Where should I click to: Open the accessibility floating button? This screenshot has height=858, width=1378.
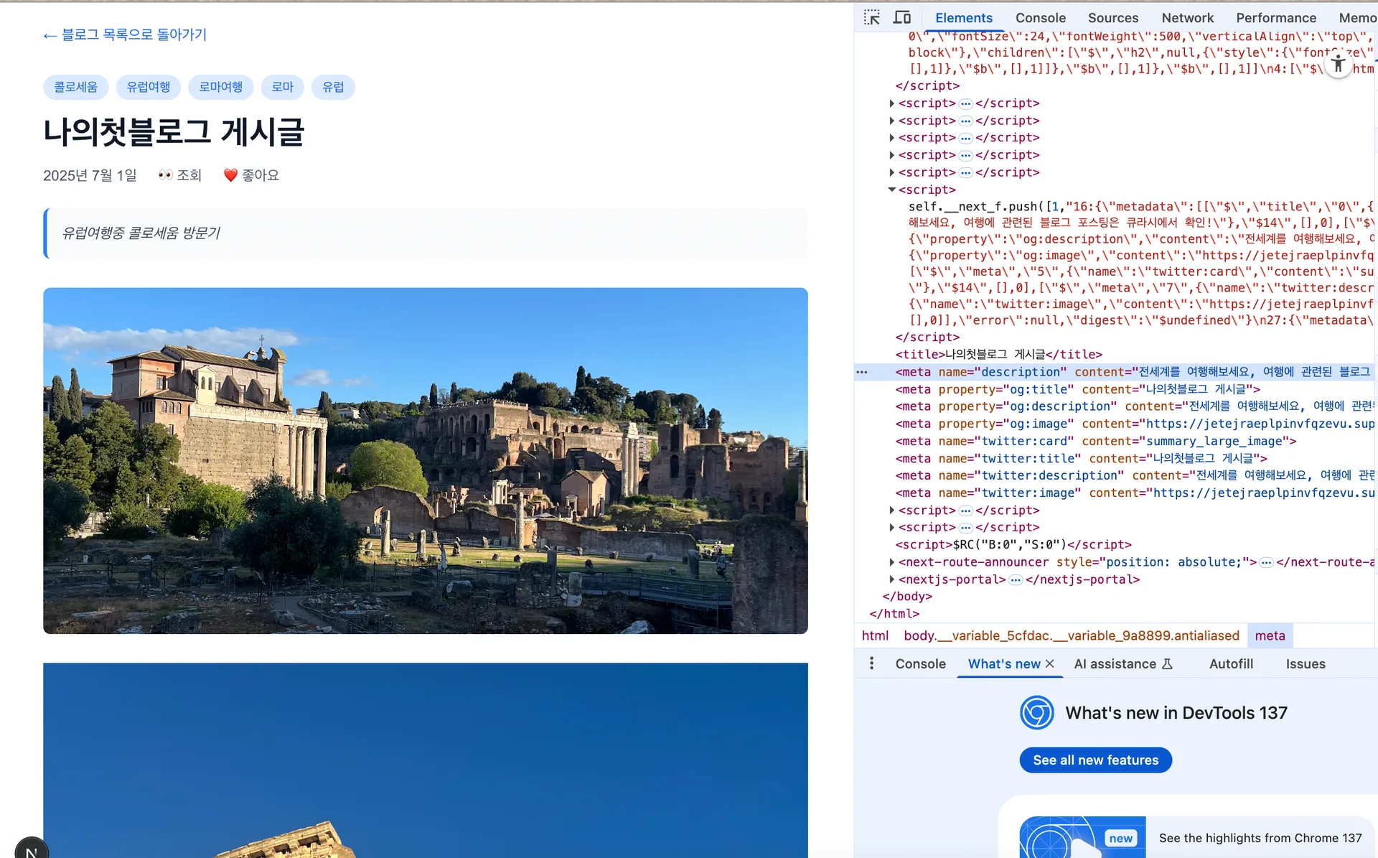[x=1338, y=64]
